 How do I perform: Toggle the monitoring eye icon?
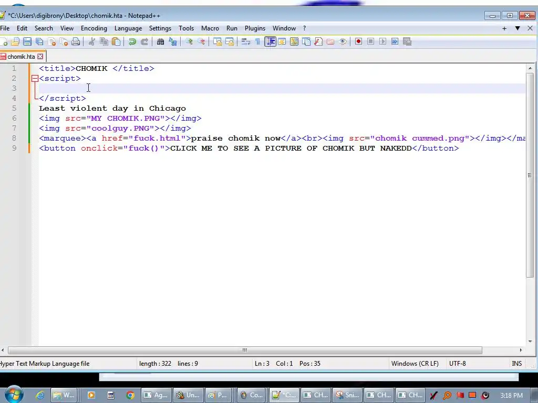[x=343, y=41]
